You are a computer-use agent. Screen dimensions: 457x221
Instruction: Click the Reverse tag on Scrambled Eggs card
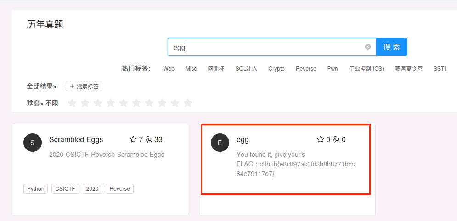[119, 189]
